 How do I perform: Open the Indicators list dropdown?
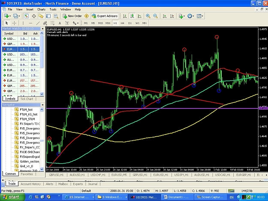click(184, 16)
